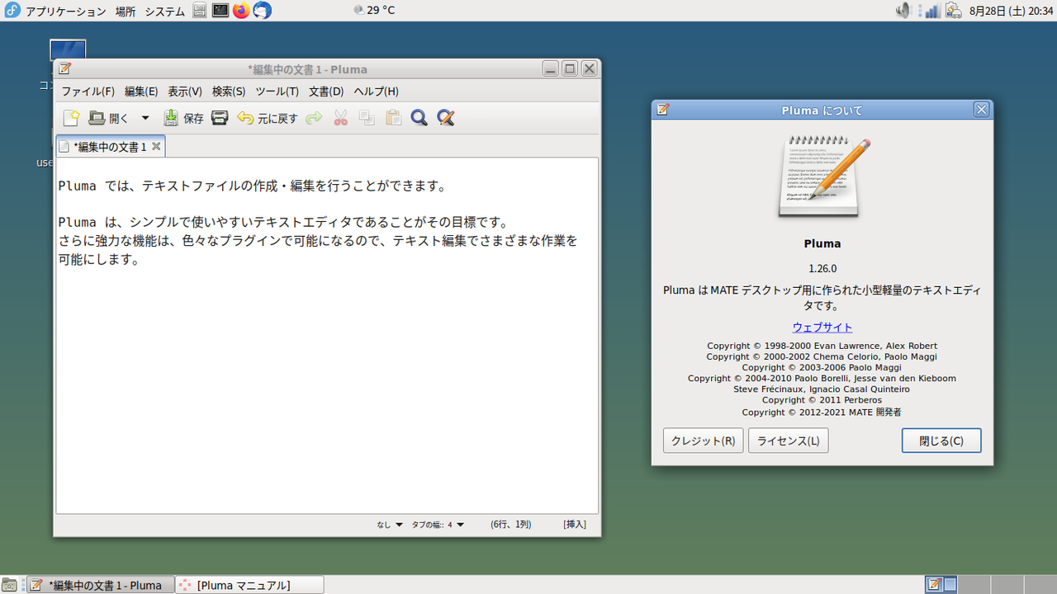Open the 表示(V) menu
Image resolution: width=1057 pixels, height=594 pixels.
pyautogui.click(x=185, y=92)
